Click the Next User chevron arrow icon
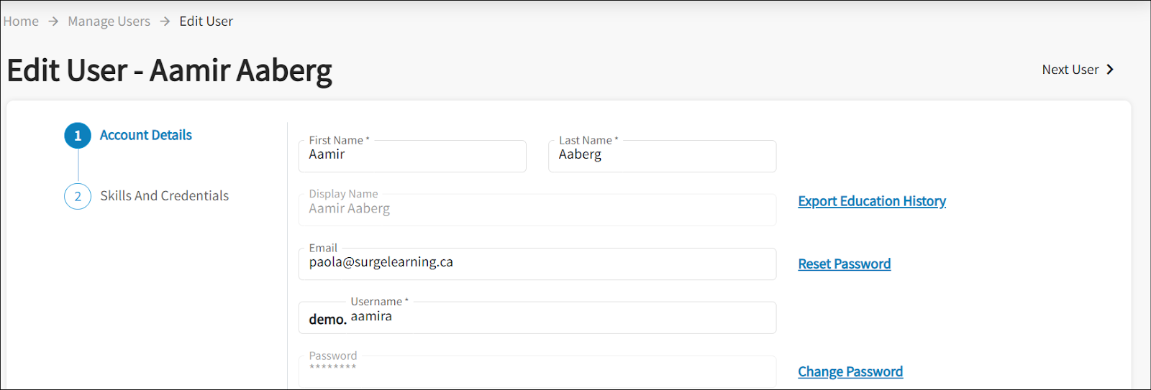 (x=1110, y=70)
